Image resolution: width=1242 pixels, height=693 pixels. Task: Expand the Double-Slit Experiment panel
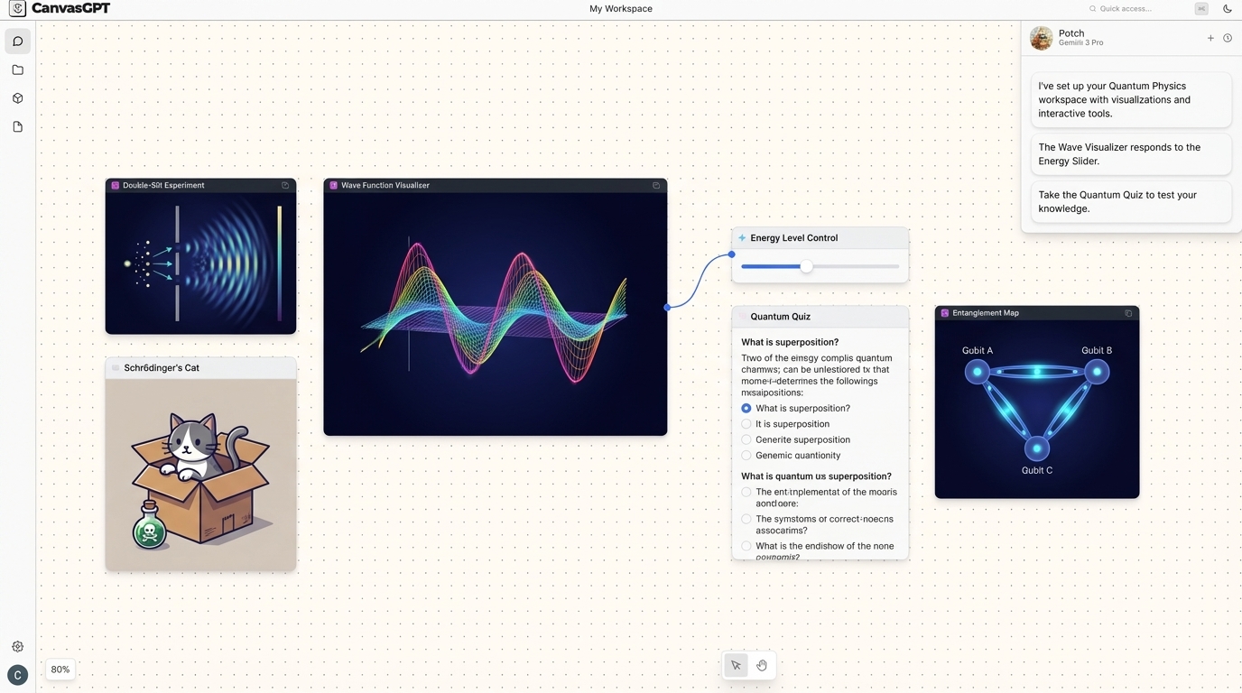tap(285, 185)
